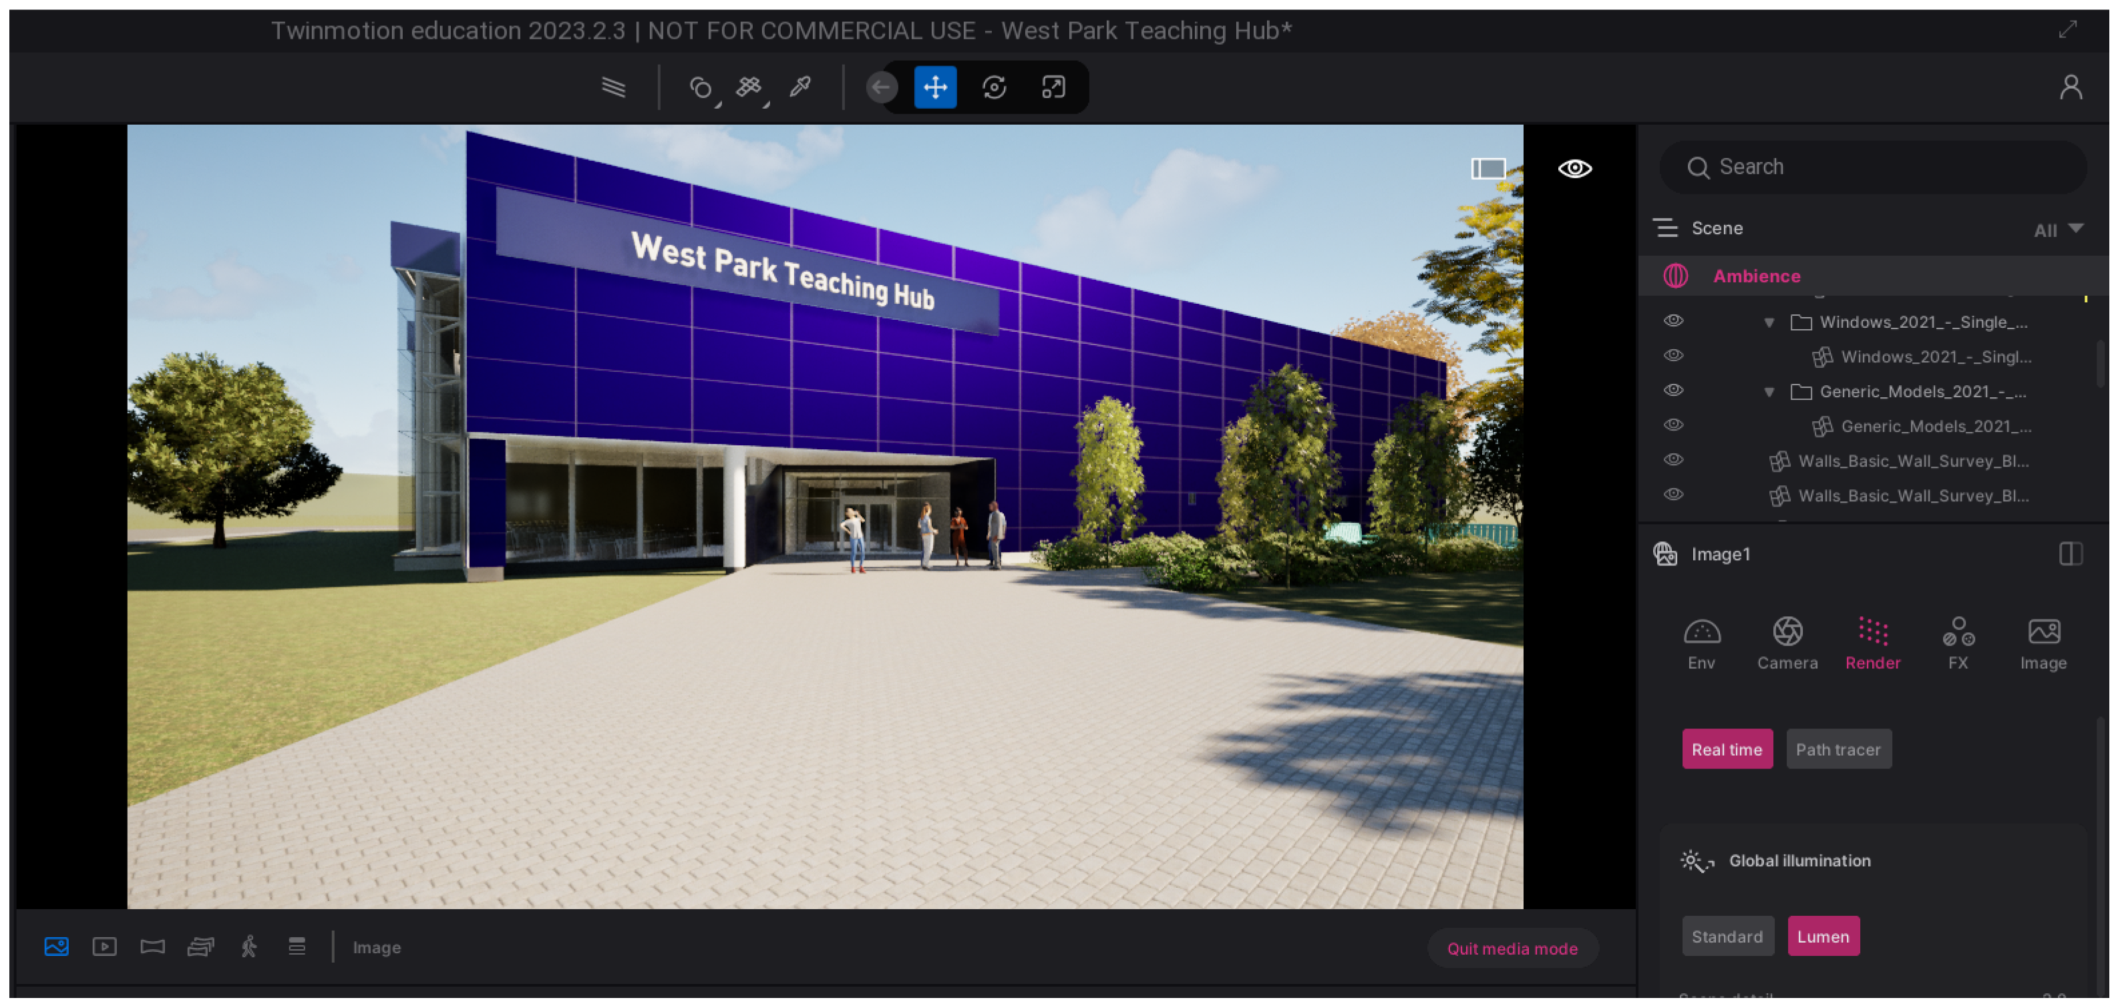The image size is (2120, 1008).
Task: Click the Global illumination sun icon
Action: (x=1696, y=861)
